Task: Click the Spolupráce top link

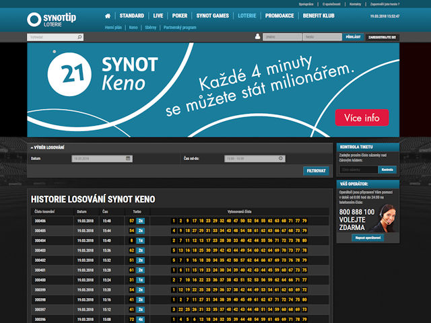Action: point(306,4)
